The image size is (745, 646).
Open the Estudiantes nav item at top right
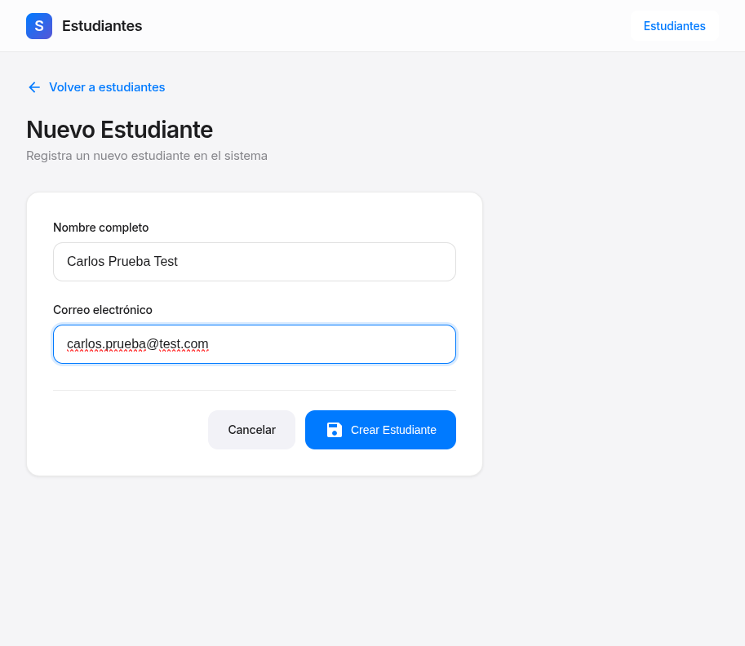click(674, 26)
